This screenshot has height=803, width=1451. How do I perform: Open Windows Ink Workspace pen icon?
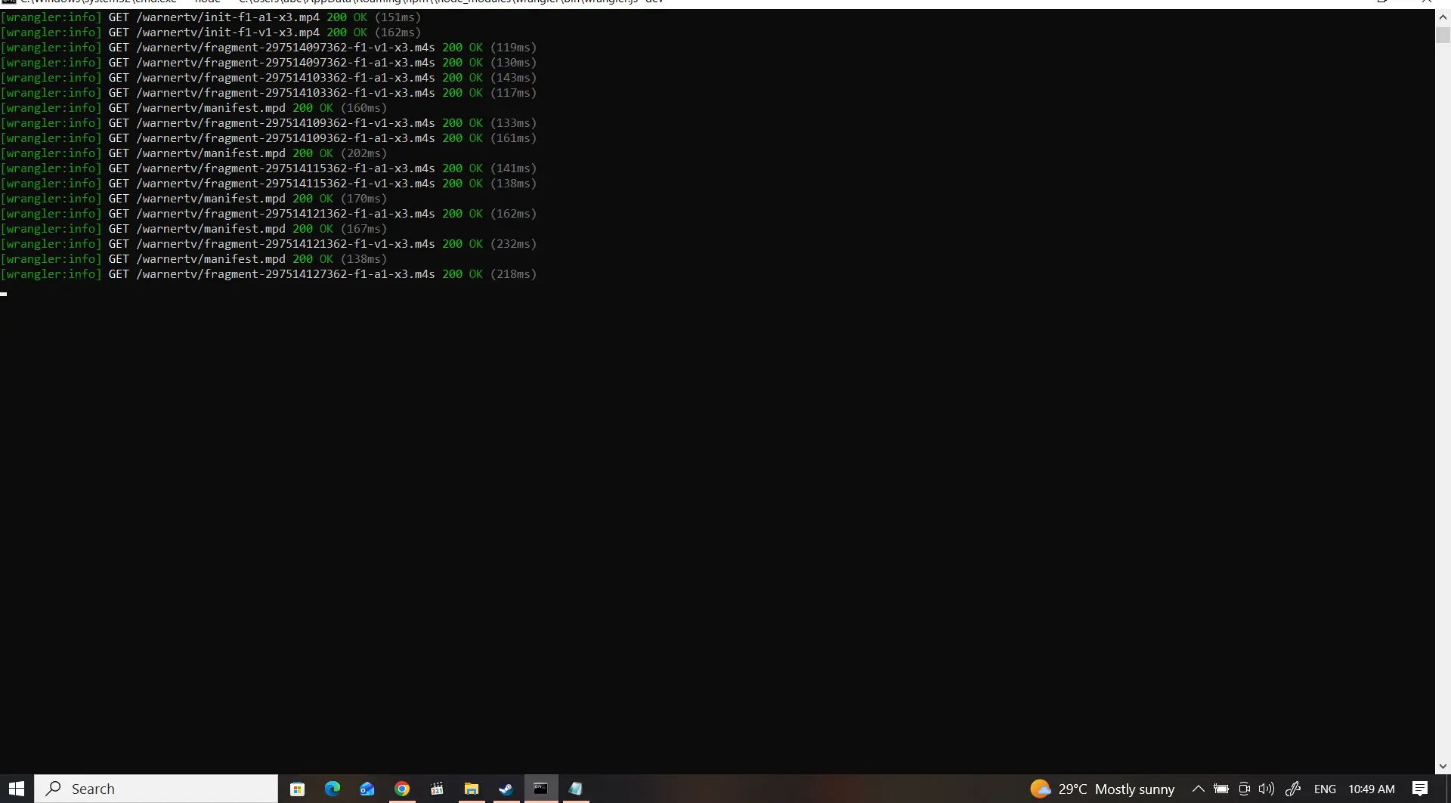[x=1293, y=789]
